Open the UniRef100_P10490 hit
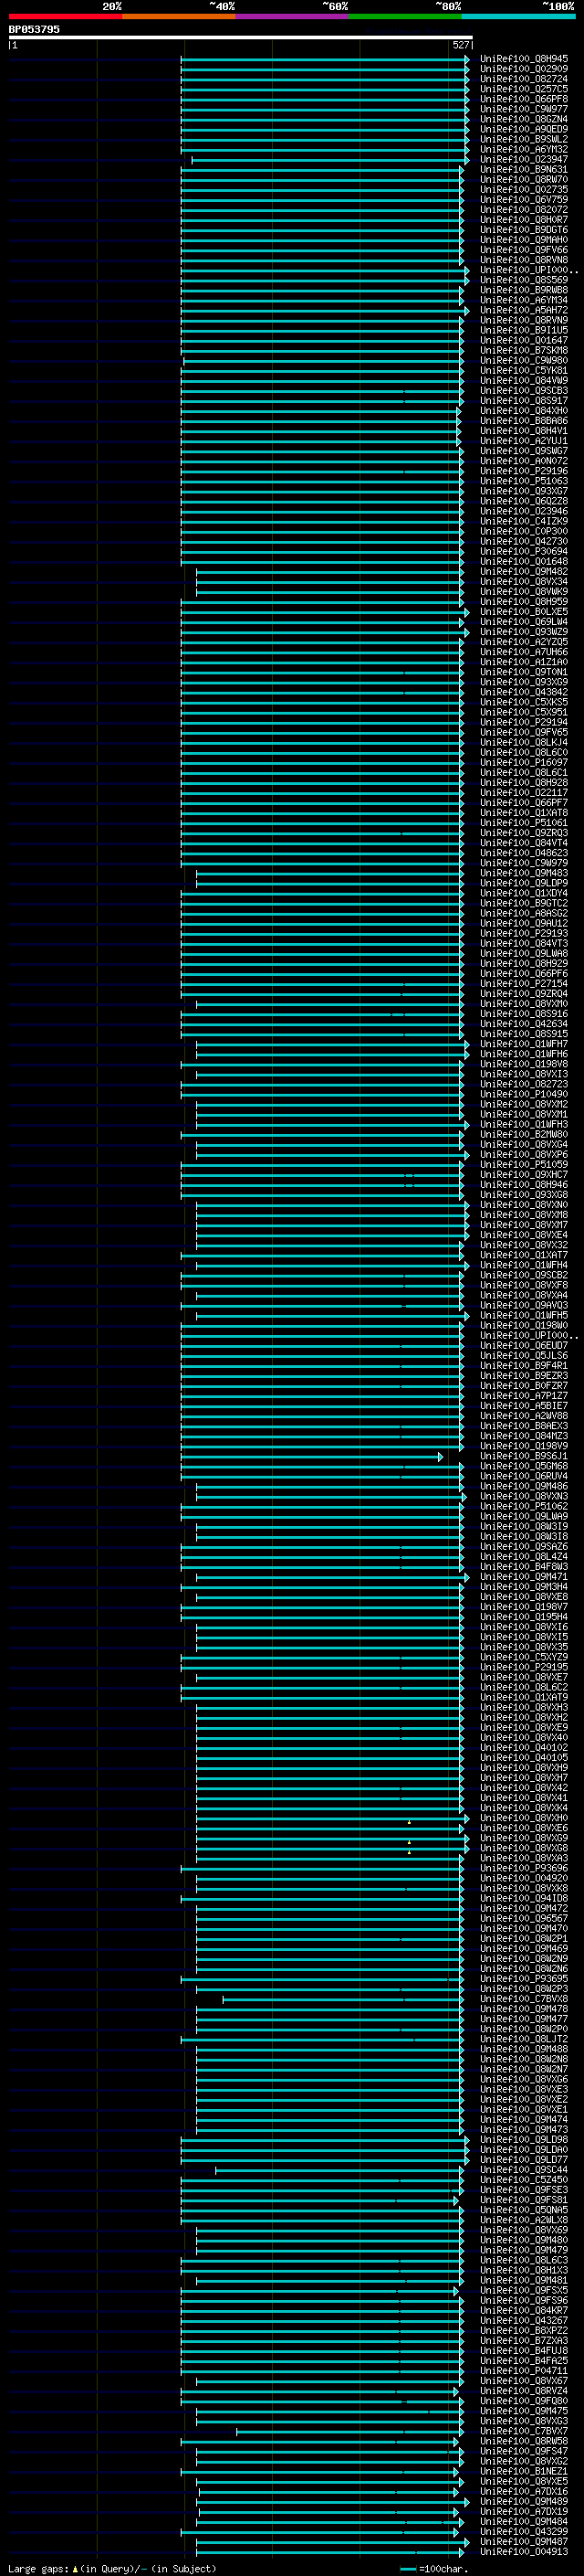The width and height of the screenshot is (584, 2576). [524, 1094]
